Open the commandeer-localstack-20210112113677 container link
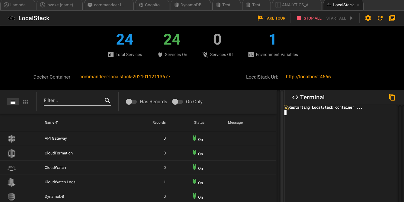The width and height of the screenshot is (404, 202). coord(125,77)
